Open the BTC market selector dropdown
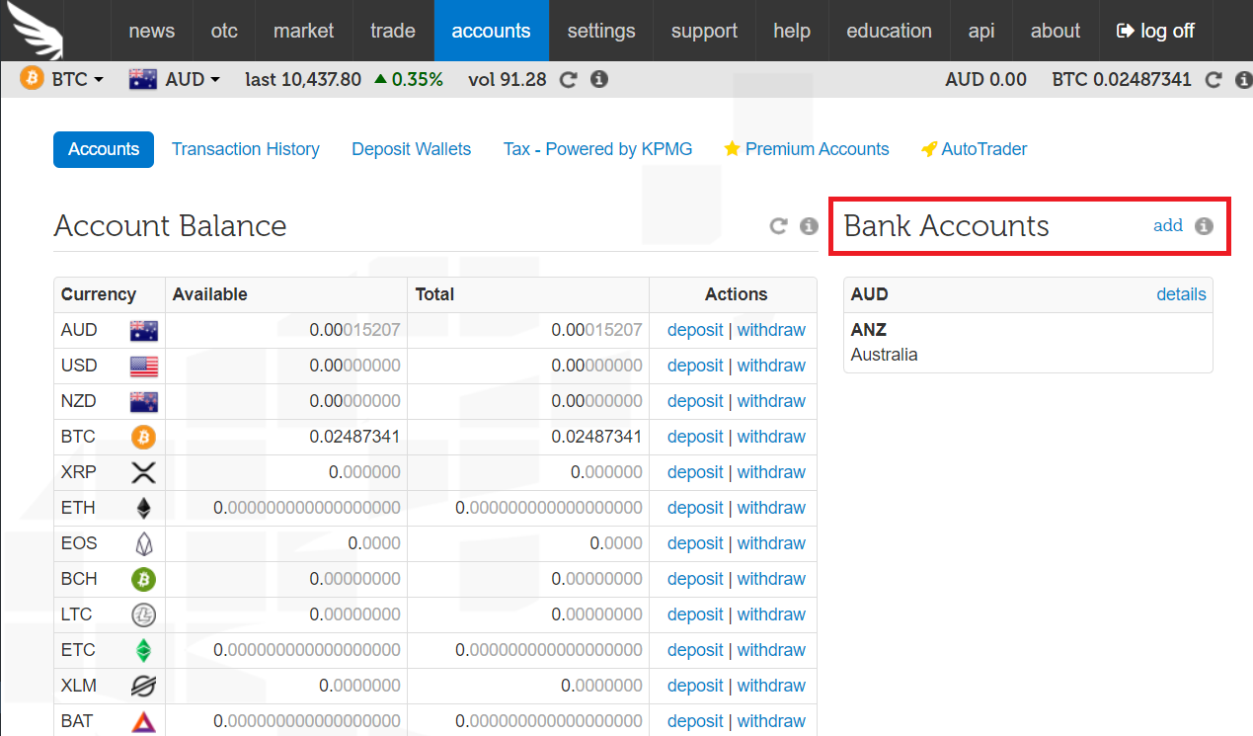 (61, 79)
